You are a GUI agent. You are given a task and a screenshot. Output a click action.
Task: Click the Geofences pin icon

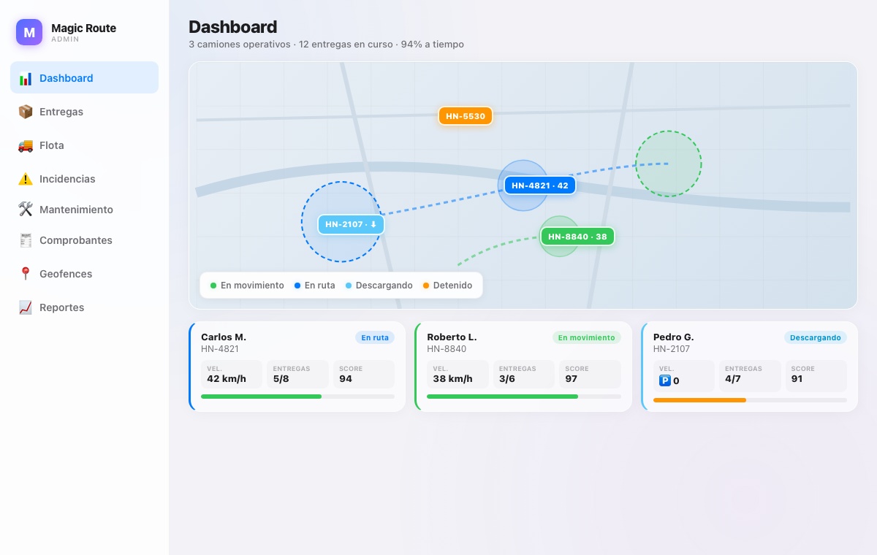click(26, 274)
